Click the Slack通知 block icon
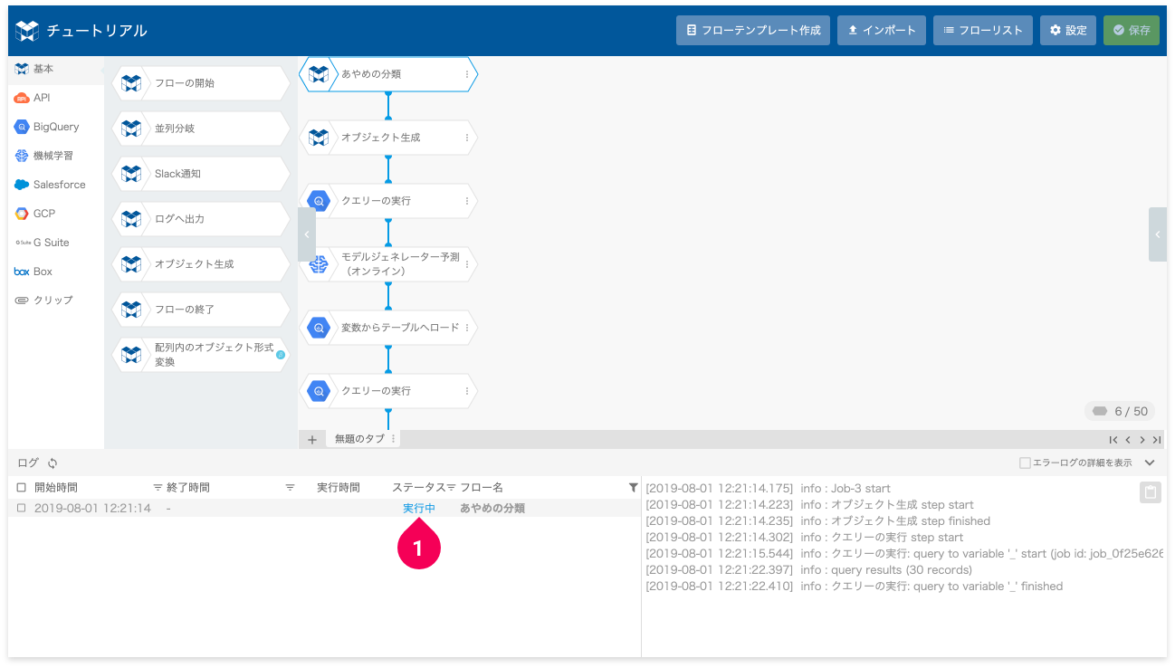This screenshot has height=668, width=1175. pos(131,174)
